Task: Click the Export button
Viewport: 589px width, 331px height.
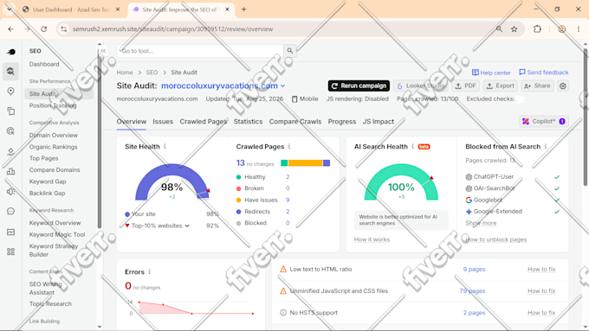Action: [501, 86]
